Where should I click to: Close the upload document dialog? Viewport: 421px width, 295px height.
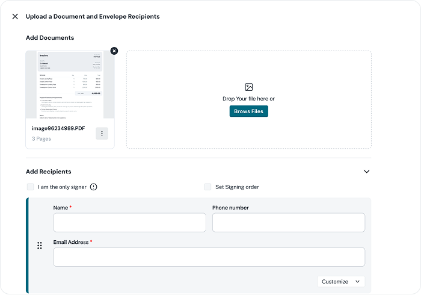click(15, 17)
